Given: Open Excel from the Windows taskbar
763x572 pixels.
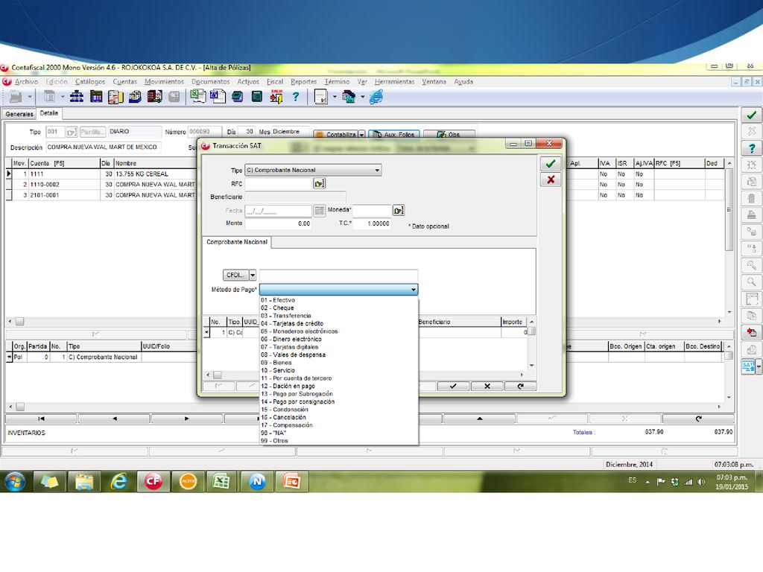Looking at the screenshot, I should pos(222,482).
